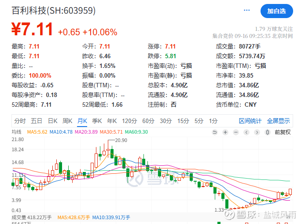Click the change value +0.65 +10.06%
The height and width of the screenshot is (224, 305).
tap(88, 32)
